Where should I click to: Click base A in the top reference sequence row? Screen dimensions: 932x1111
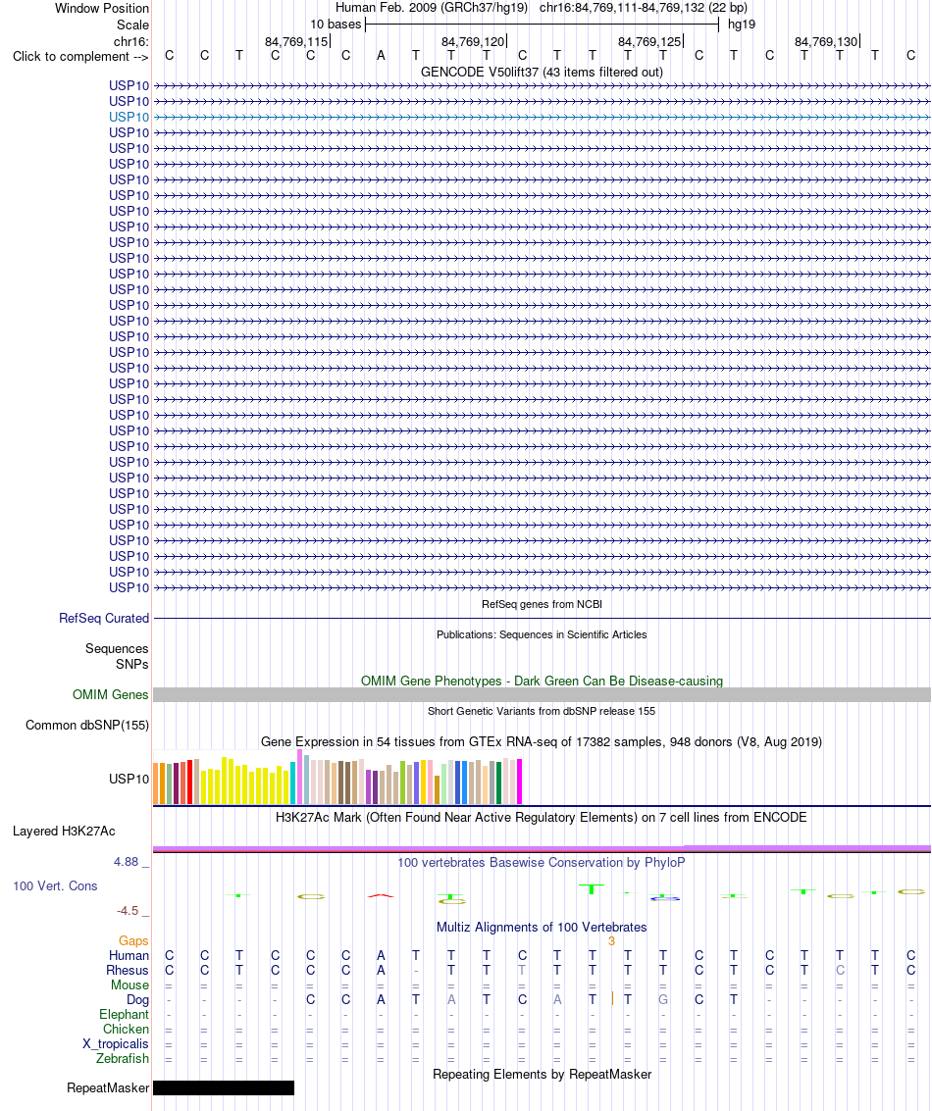[x=381, y=55]
